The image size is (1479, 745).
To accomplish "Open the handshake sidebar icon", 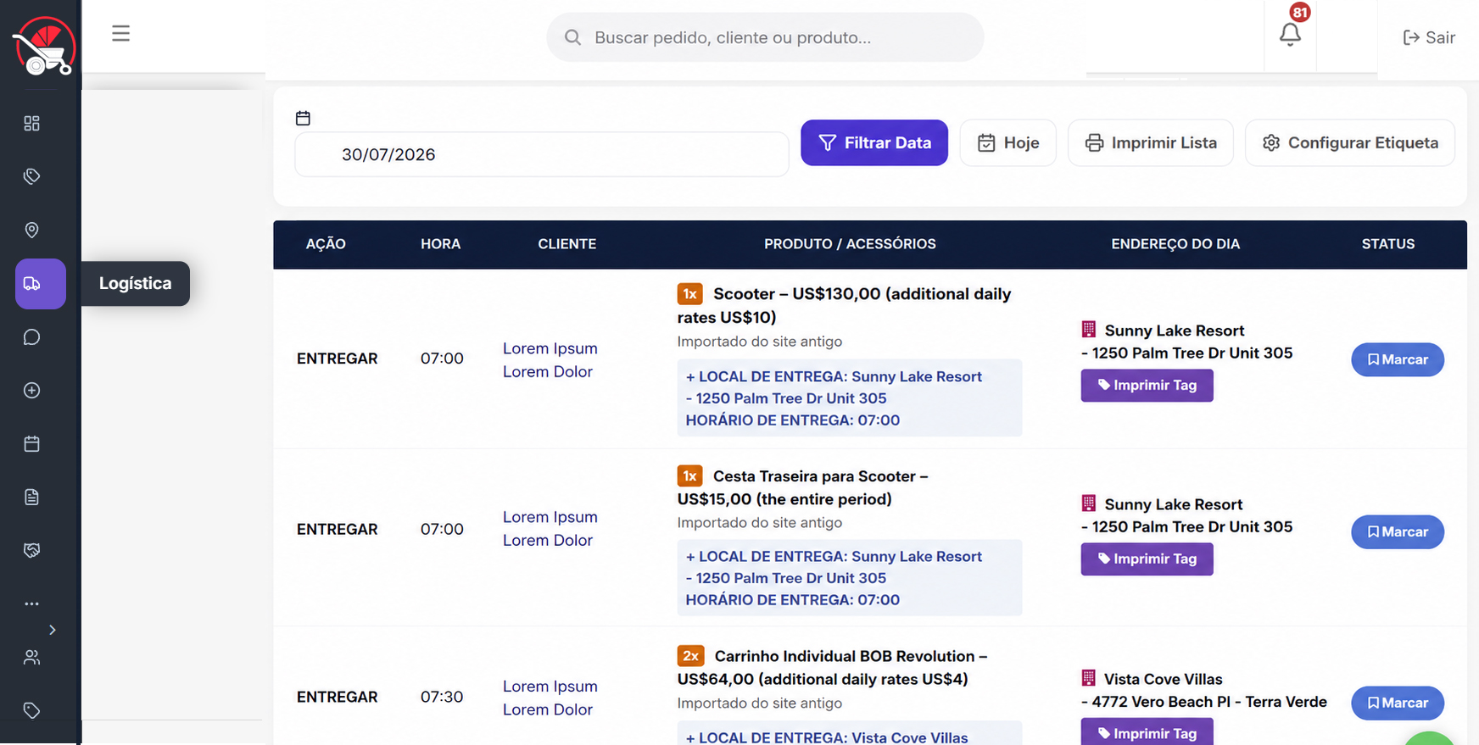I will click(x=32, y=550).
